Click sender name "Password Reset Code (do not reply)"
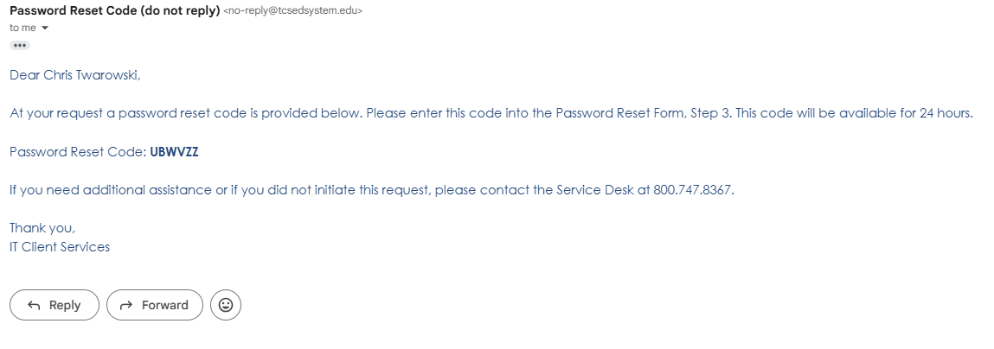 point(114,10)
